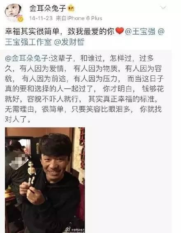
Task: Open @金耳朵兔子 in the reposted quote
Action: (x=27, y=58)
